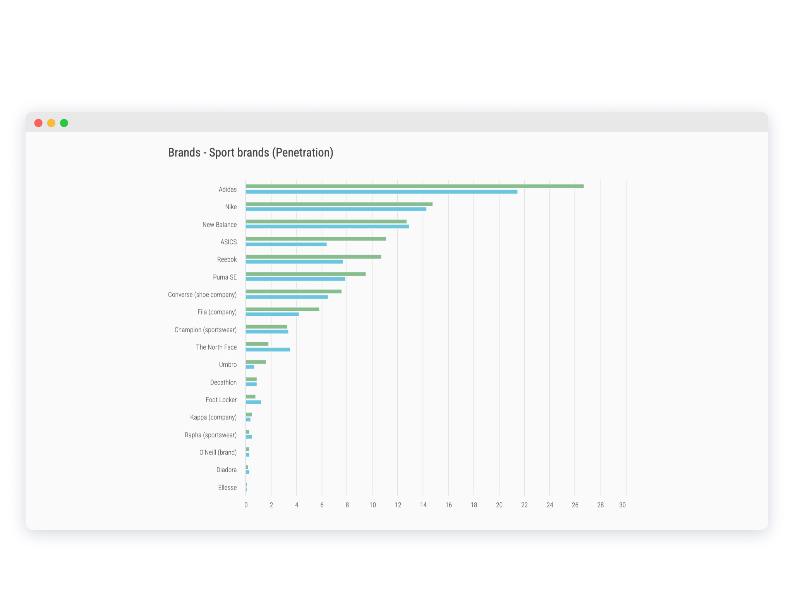793x594 pixels.
Task: Click the chart title Brands - Sport brands (Penetration)
Action: pyautogui.click(x=251, y=153)
